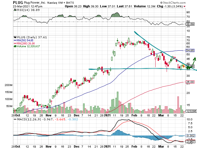Click the blue MA(50) legend line

(15, 40)
